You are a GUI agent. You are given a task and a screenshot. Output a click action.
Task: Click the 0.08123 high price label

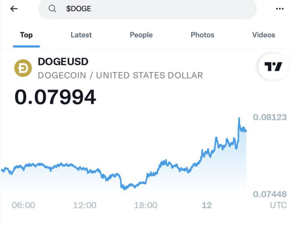click(270, 117)
